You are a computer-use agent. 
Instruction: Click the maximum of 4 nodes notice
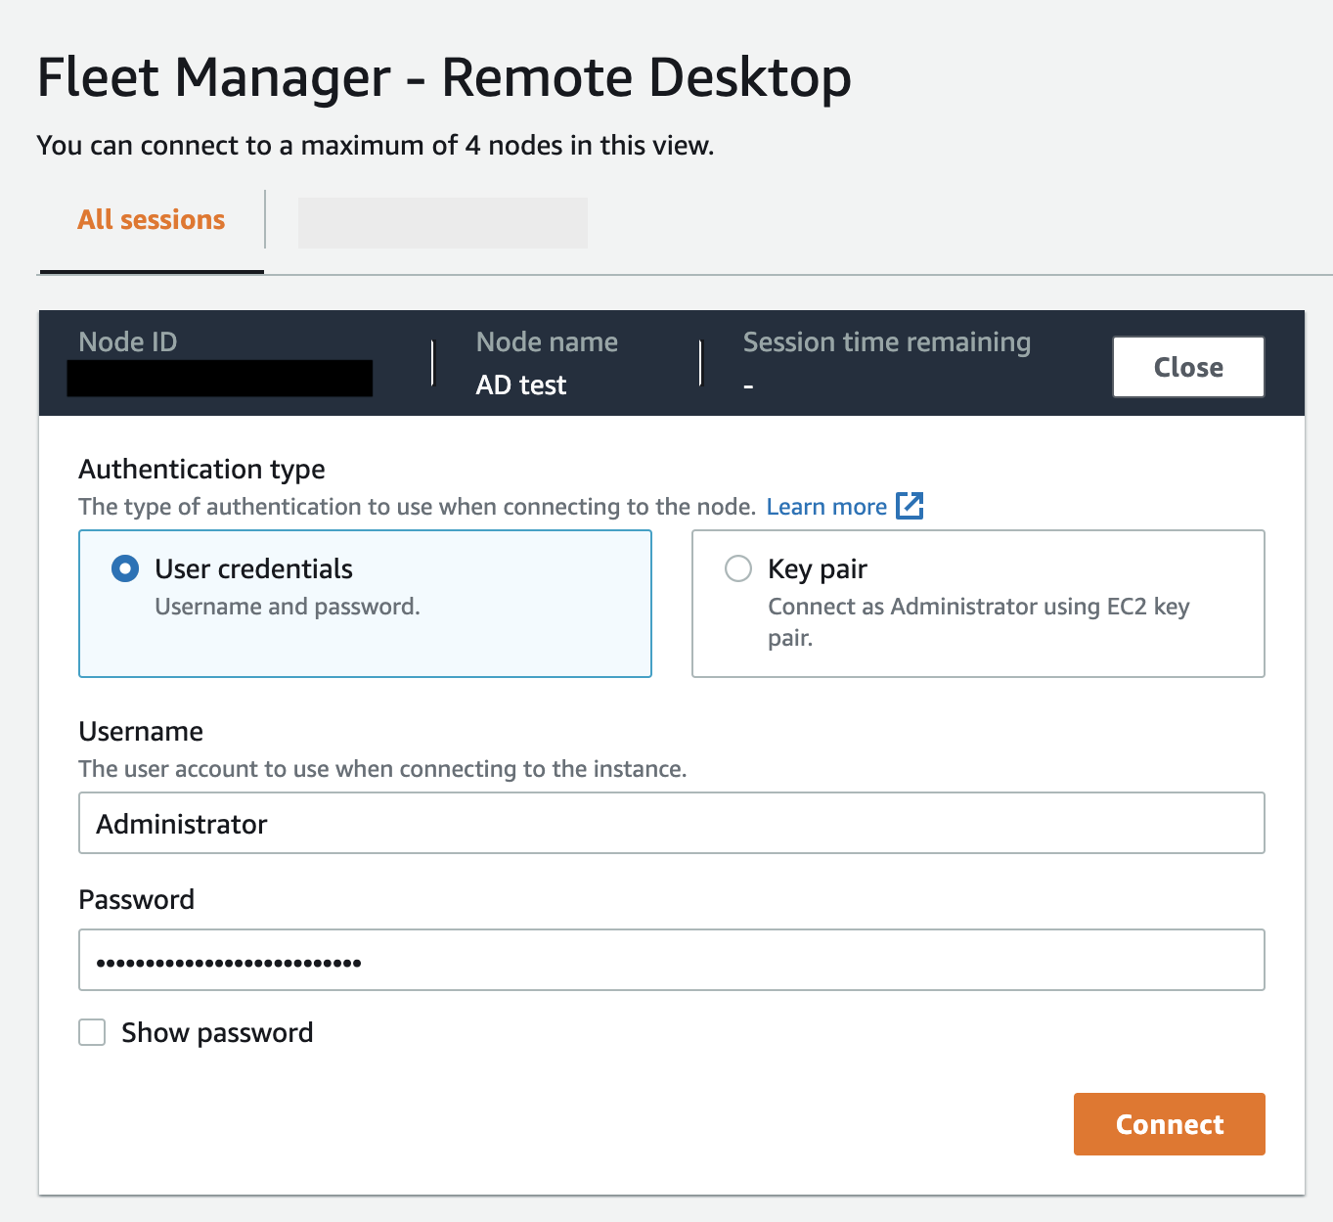[376, 146]
